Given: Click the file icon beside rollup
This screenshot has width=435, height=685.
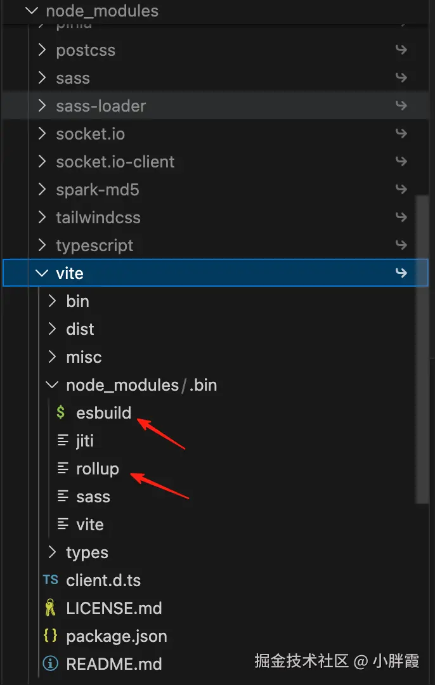Looking at the screenshot, I should 63,469.
